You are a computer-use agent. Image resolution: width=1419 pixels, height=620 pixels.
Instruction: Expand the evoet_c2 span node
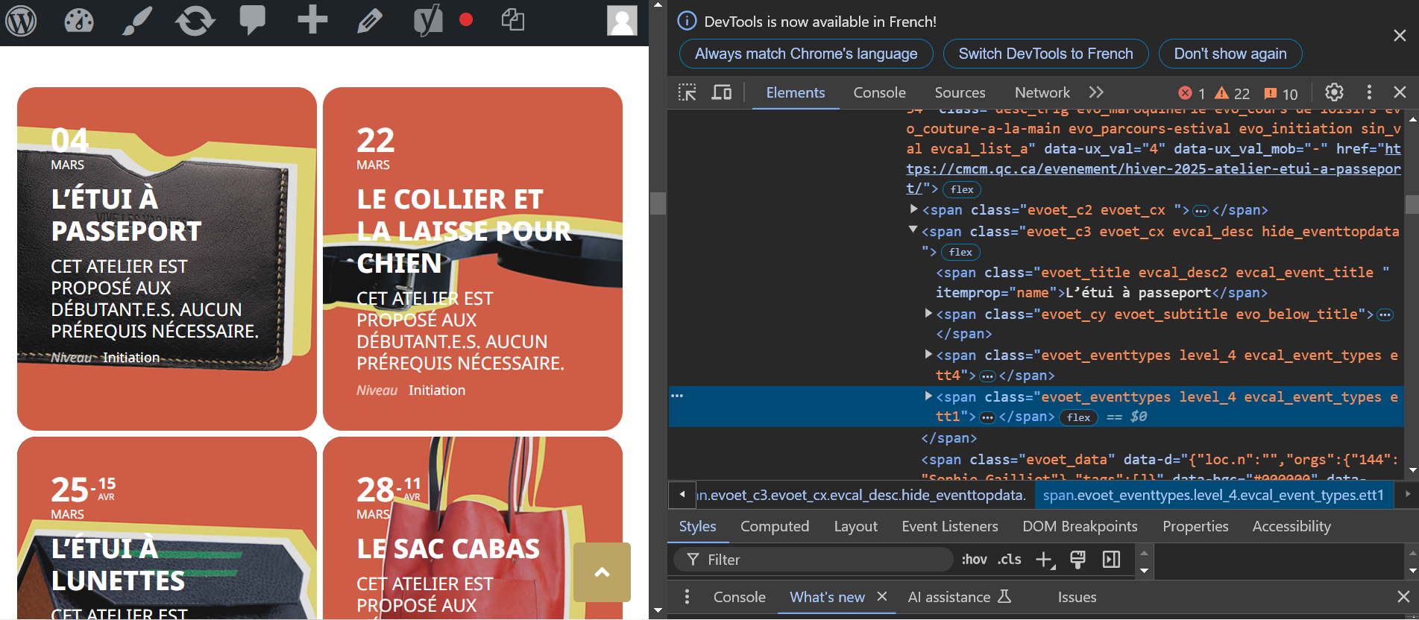click(914, 209)
